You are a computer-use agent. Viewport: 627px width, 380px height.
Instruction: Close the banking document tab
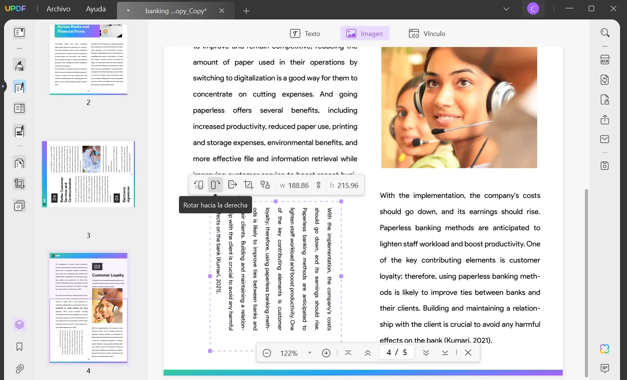(222, 11)
